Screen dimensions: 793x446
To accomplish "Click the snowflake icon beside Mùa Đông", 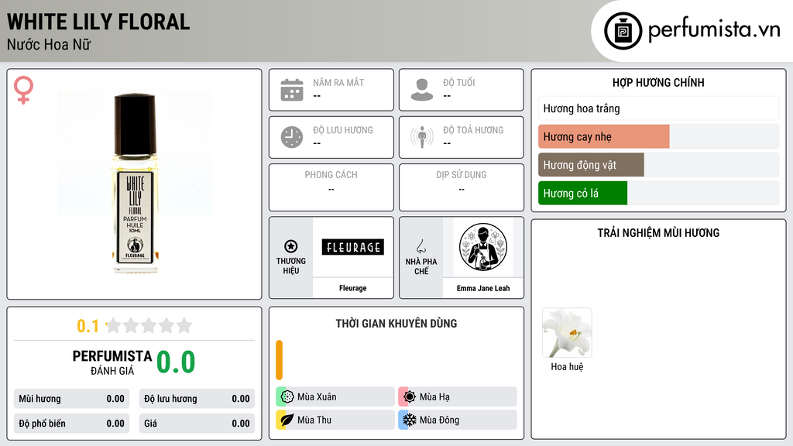I will point(410,420).
